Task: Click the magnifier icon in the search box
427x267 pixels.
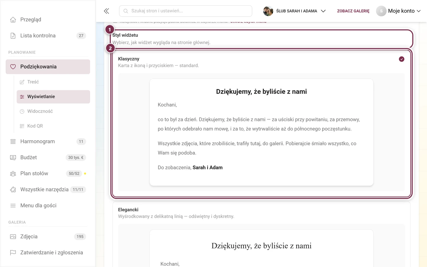Action: pos(126,11)
